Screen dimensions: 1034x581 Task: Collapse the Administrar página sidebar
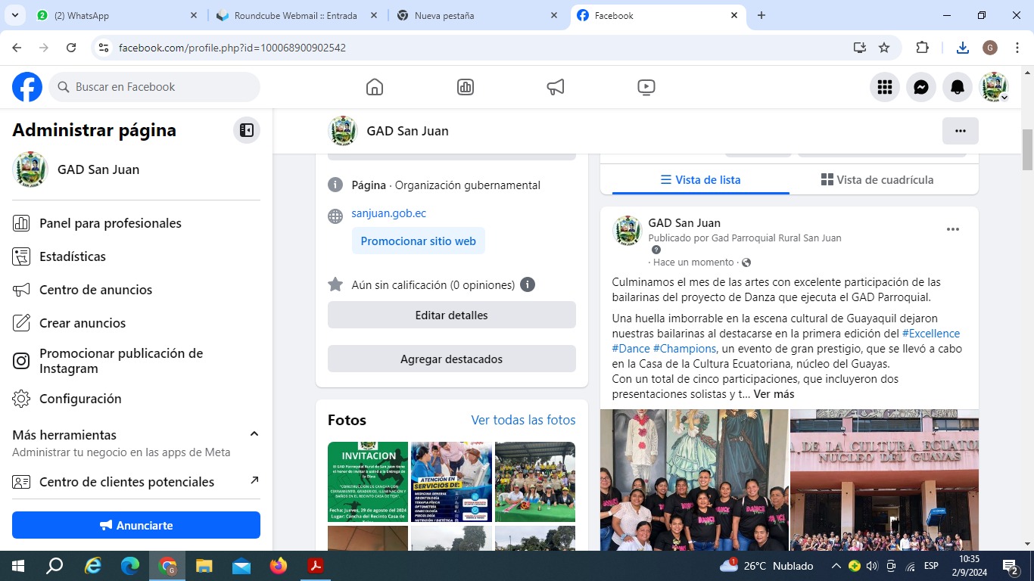pyautogui.click(x=247, y=130)
